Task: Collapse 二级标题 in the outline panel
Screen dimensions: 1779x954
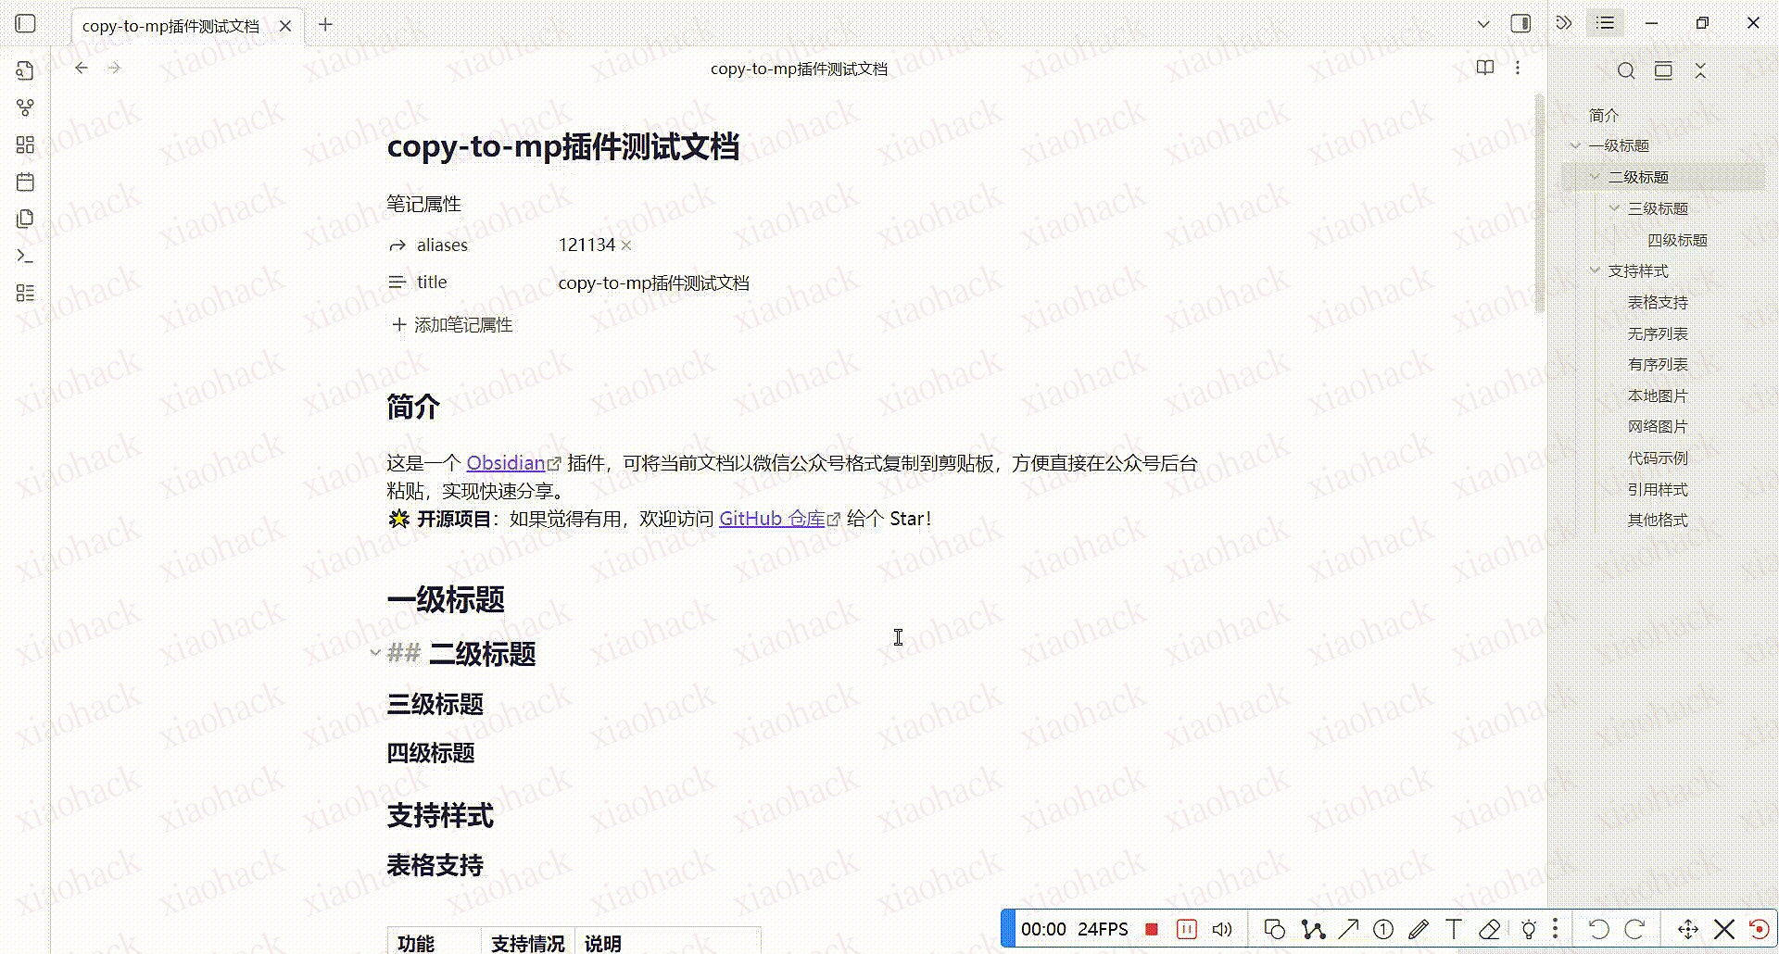Action: point(1595,177)
